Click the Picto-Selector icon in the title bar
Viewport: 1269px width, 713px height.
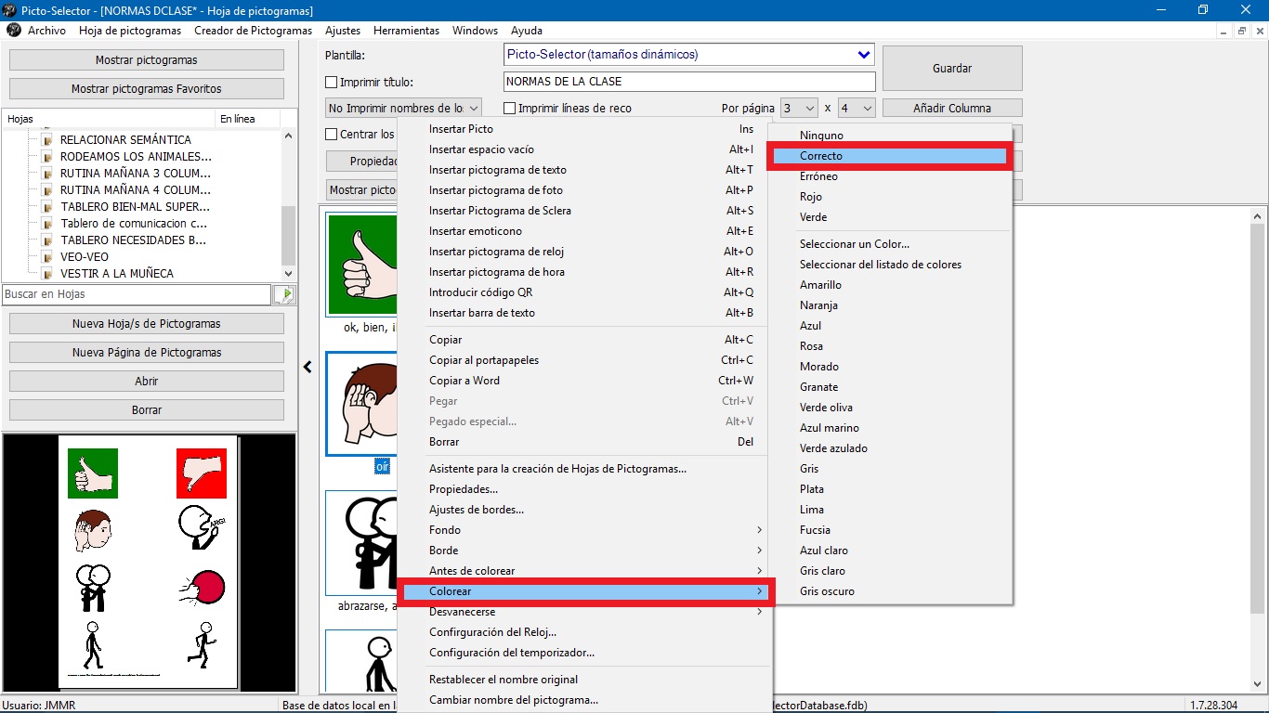(x=9, y=9)
